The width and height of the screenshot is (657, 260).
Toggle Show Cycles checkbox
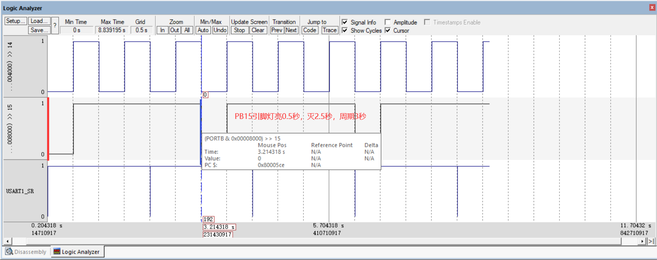[x=345, y=30]
